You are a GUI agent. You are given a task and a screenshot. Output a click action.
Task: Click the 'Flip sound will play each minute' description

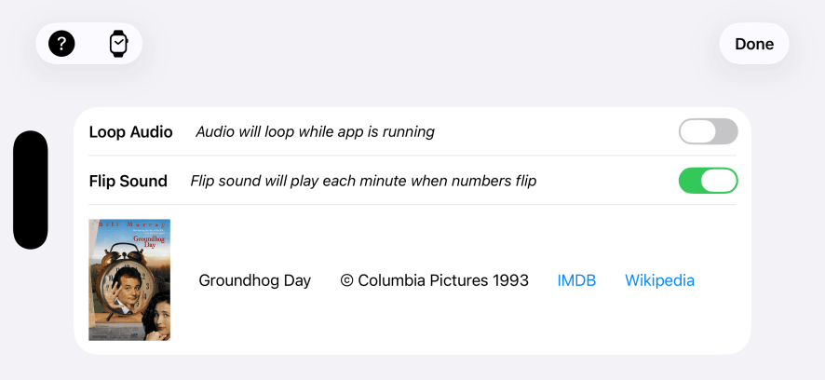(363, 182)
